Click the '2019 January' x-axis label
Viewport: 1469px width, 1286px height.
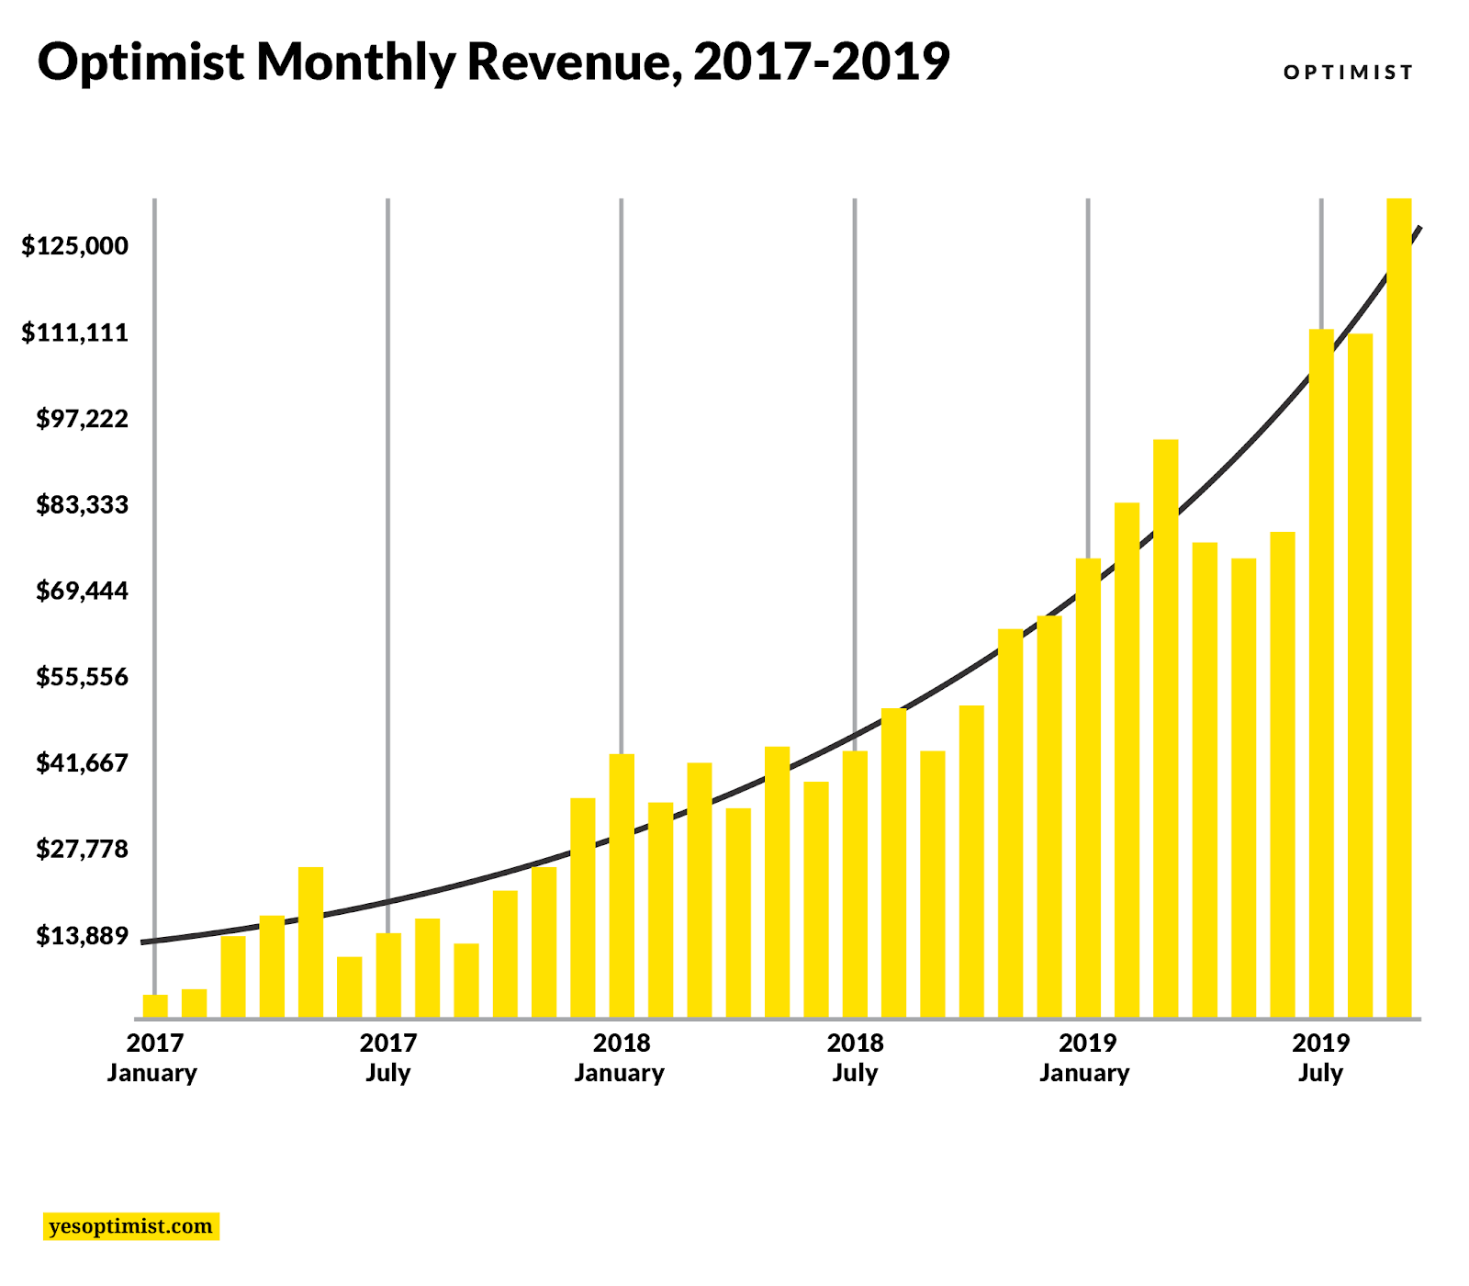click(1085, 1057)
